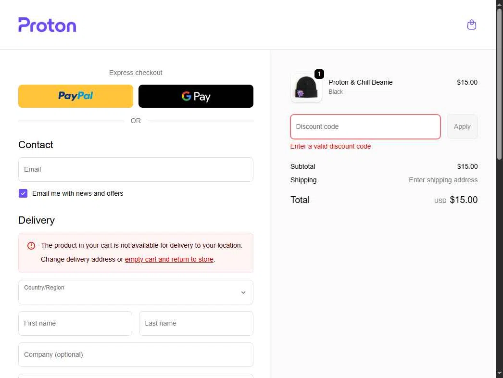The width and height of the screenshot is (503, 378).
Task: Focus the First name field
Action: coord(75,323)
